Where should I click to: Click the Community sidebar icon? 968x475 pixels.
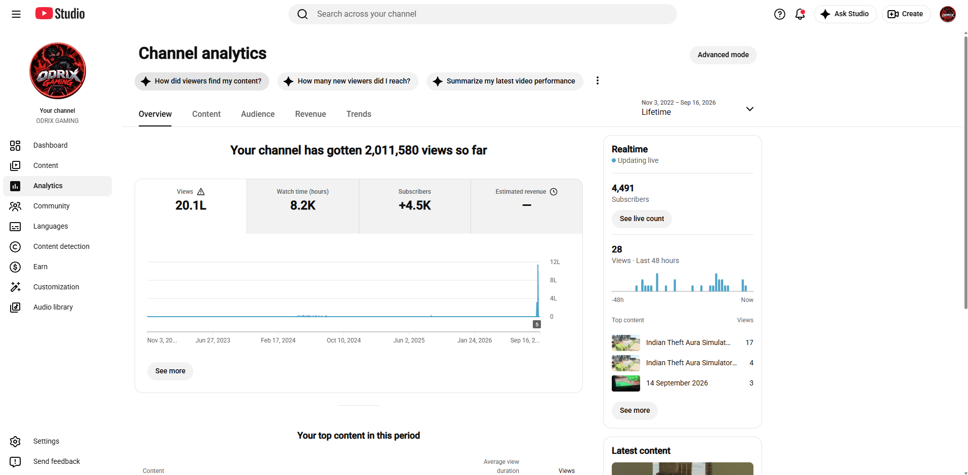point(15,206)
